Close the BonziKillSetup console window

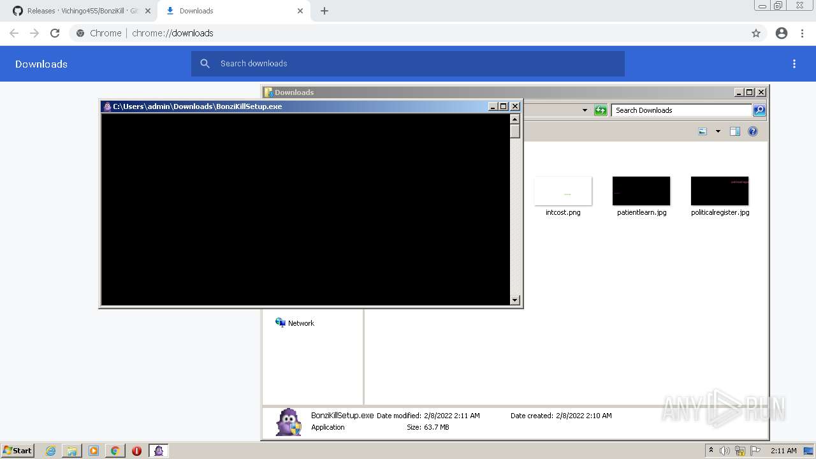[515, 106]
